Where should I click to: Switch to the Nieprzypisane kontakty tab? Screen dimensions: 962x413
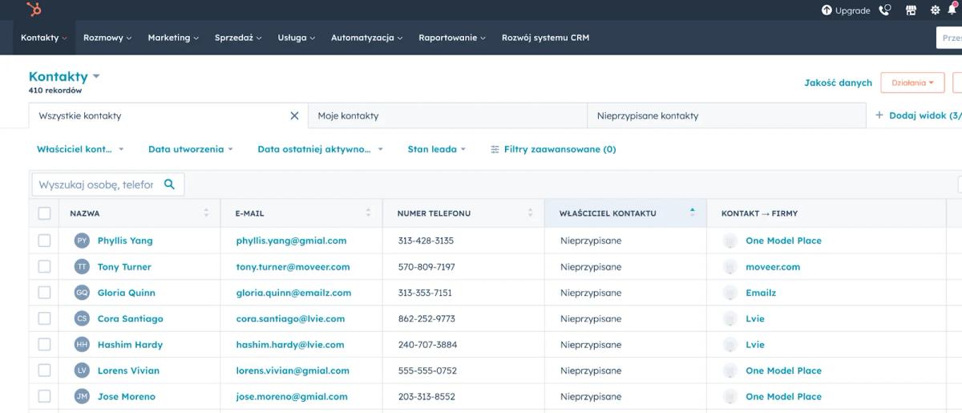[x=726, y=115]
